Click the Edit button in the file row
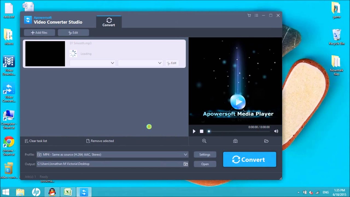350x197 pixels. [x=172, y=63]
